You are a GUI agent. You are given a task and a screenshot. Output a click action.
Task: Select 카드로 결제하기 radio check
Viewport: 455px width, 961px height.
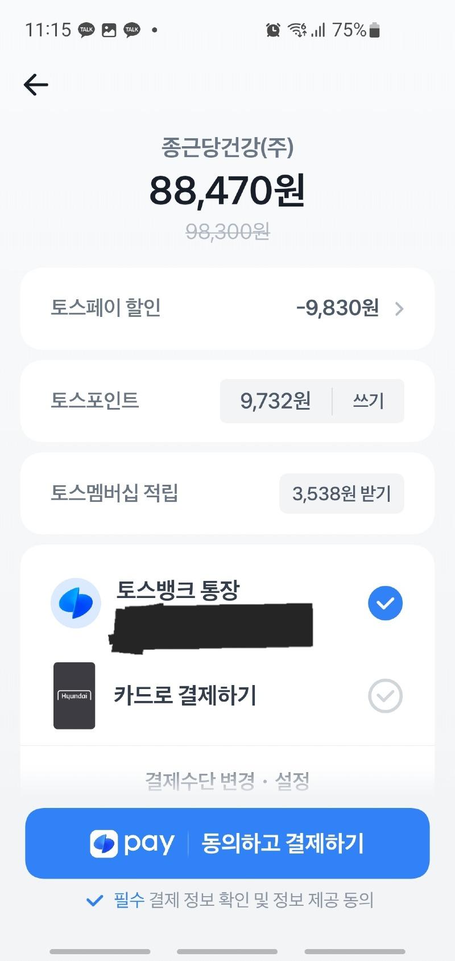click(385, 695)
